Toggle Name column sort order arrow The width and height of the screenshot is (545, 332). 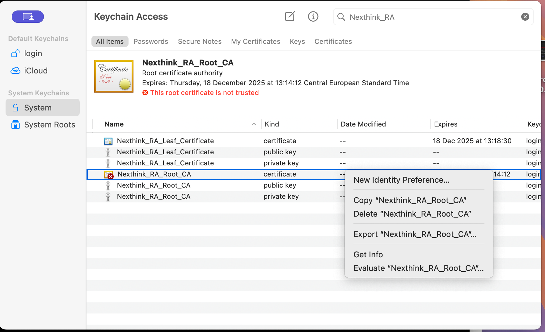coord(254,124)
